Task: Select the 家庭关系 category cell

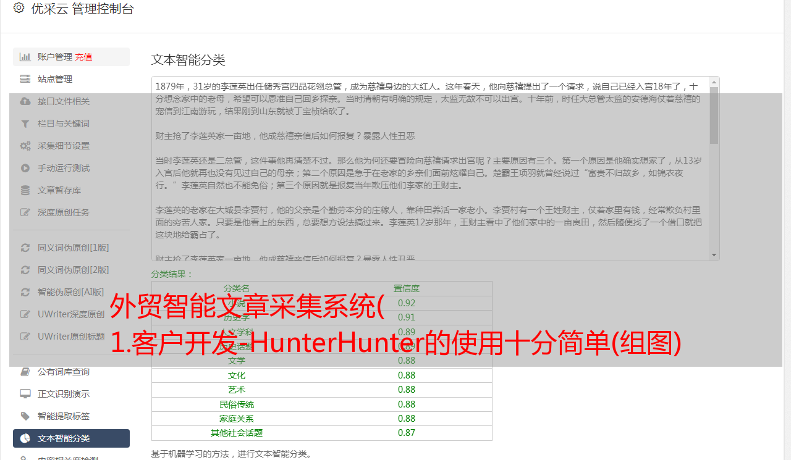Action: (237, 419)
